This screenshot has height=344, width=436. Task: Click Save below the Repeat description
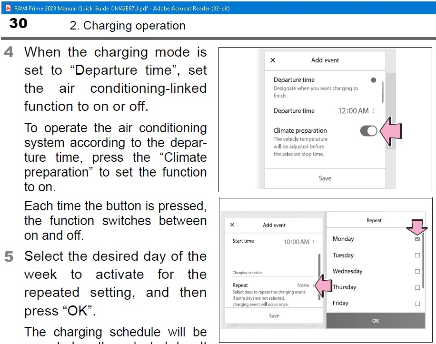[274, 315]
